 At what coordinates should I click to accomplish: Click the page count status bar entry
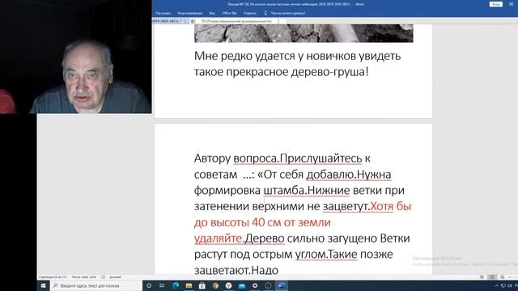pos(53,277)
